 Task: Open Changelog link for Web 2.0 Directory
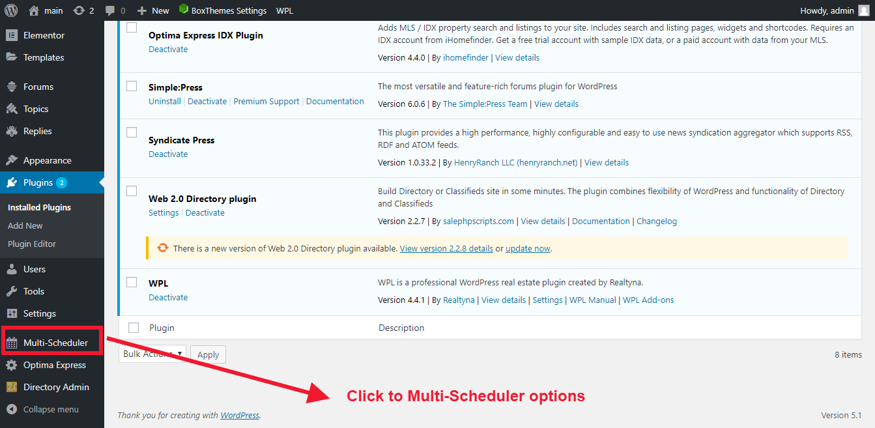tap(657, 221)
